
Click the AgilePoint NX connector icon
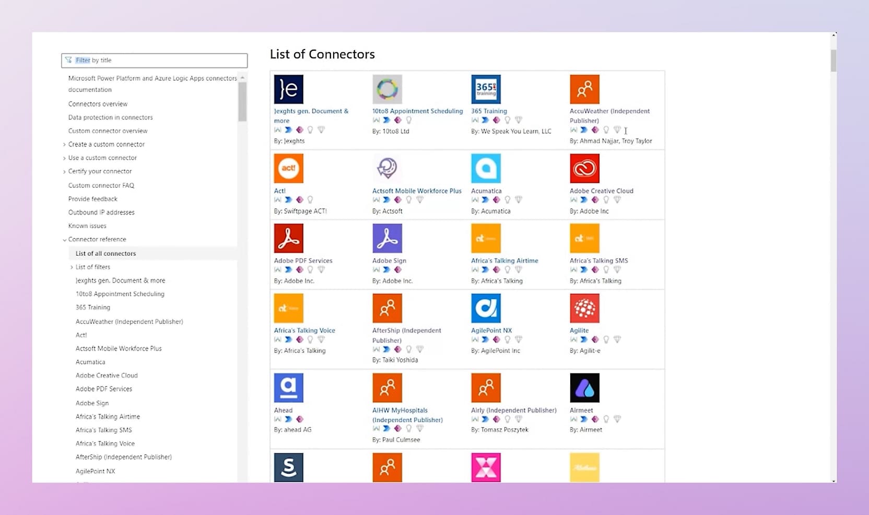coord(486,308)
